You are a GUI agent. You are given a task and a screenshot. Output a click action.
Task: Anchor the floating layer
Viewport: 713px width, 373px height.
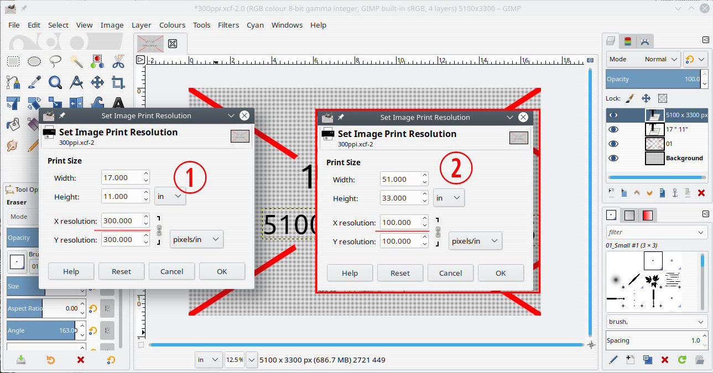(x=675, y=193)
